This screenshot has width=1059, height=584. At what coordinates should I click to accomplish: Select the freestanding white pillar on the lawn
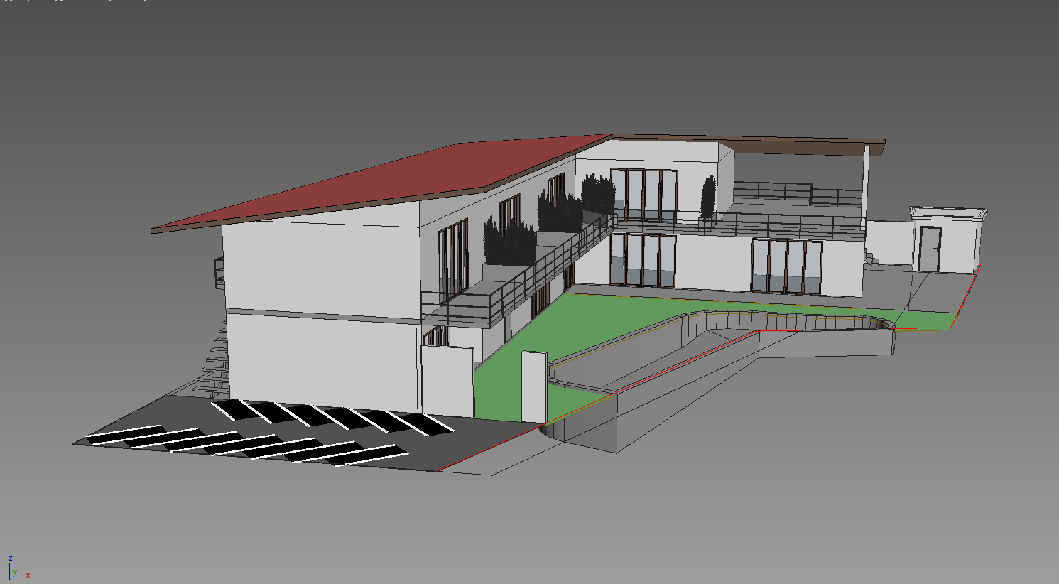(533, 386)
